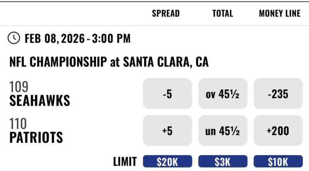Open the NFL Championship at Santa Clara heading
The height and width of the screenshot is (171, 309).
coord(109,62)
